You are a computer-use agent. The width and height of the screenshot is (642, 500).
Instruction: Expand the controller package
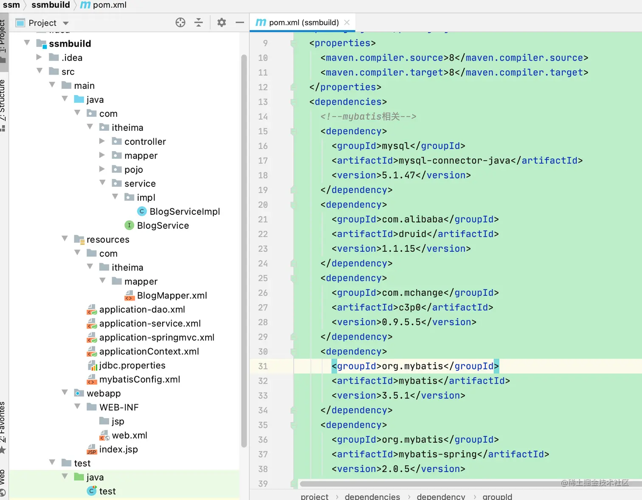click(102, 141)
